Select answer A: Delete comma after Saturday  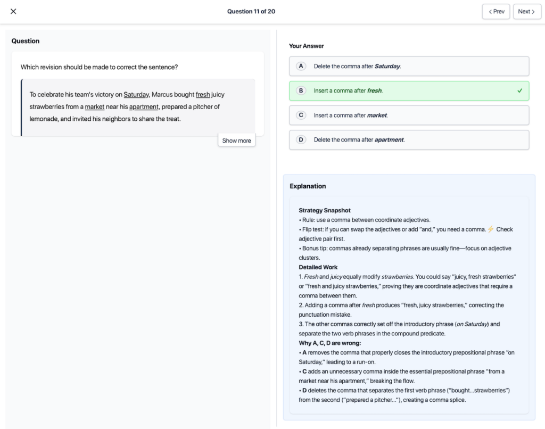[409, 67]
